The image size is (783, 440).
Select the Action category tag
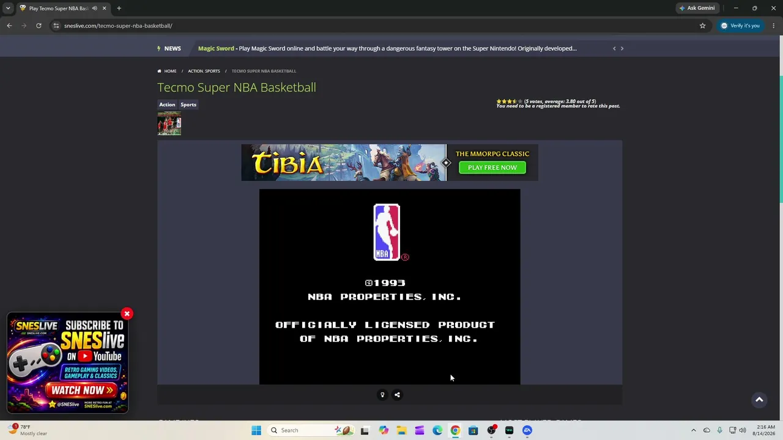[167, 105]
